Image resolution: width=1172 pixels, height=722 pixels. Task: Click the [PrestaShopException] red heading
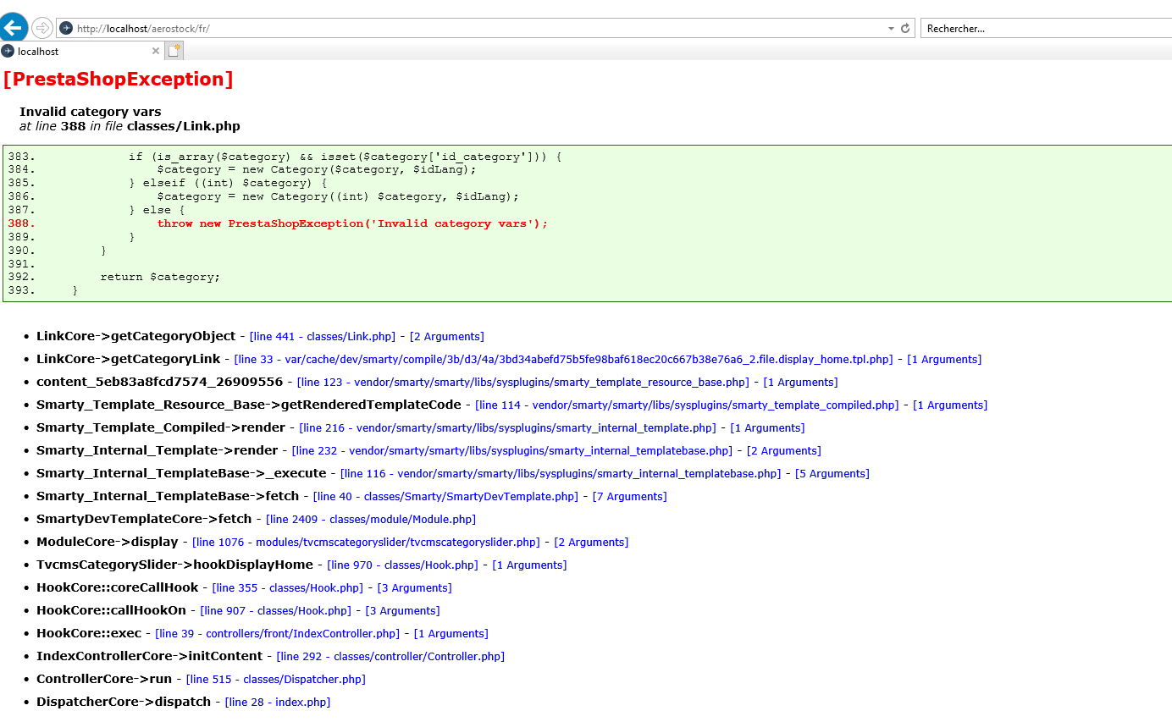click(119, 80)
